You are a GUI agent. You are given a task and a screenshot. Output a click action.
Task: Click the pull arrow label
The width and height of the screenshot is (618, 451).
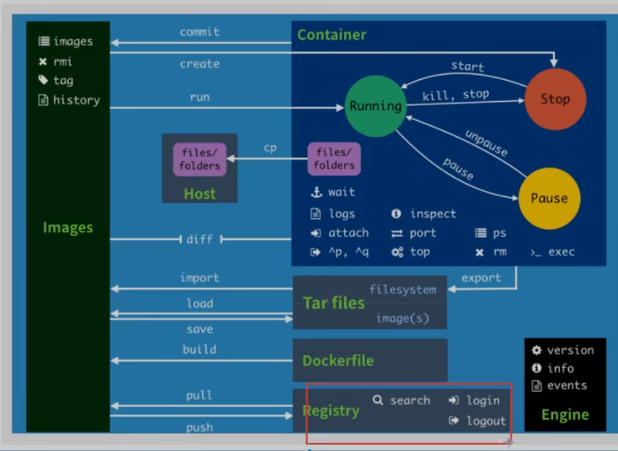click(x=199, y=395)
